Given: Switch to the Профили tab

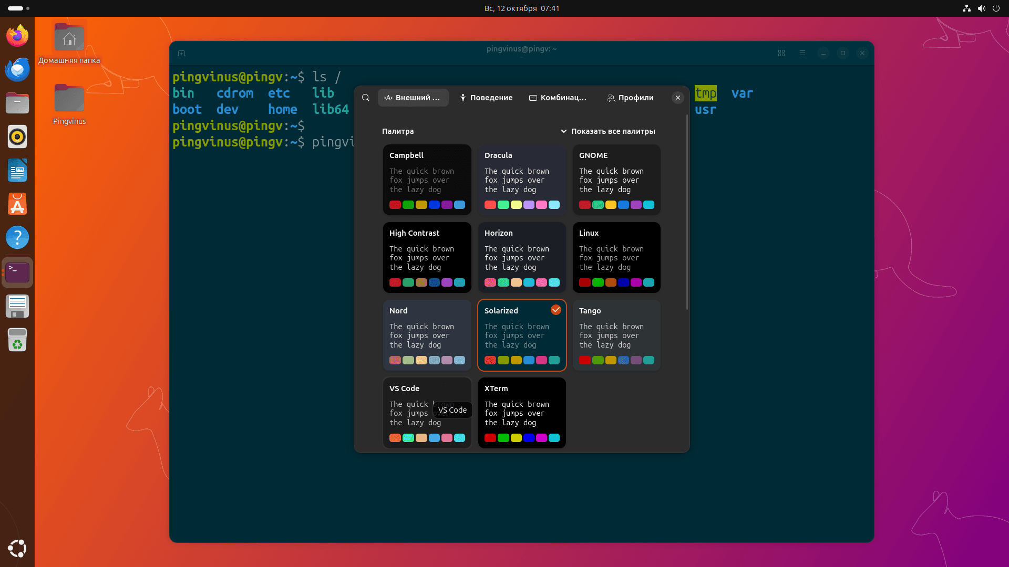Looking at the screenshot, I should pyautogui.click(x=630, y=98).
